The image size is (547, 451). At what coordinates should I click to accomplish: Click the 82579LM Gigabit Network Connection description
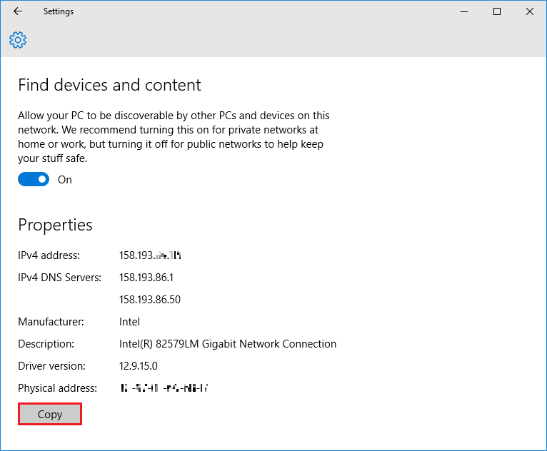[227, 344]
